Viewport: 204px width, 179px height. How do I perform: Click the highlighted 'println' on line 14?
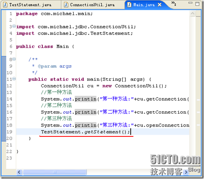[85, 99]
